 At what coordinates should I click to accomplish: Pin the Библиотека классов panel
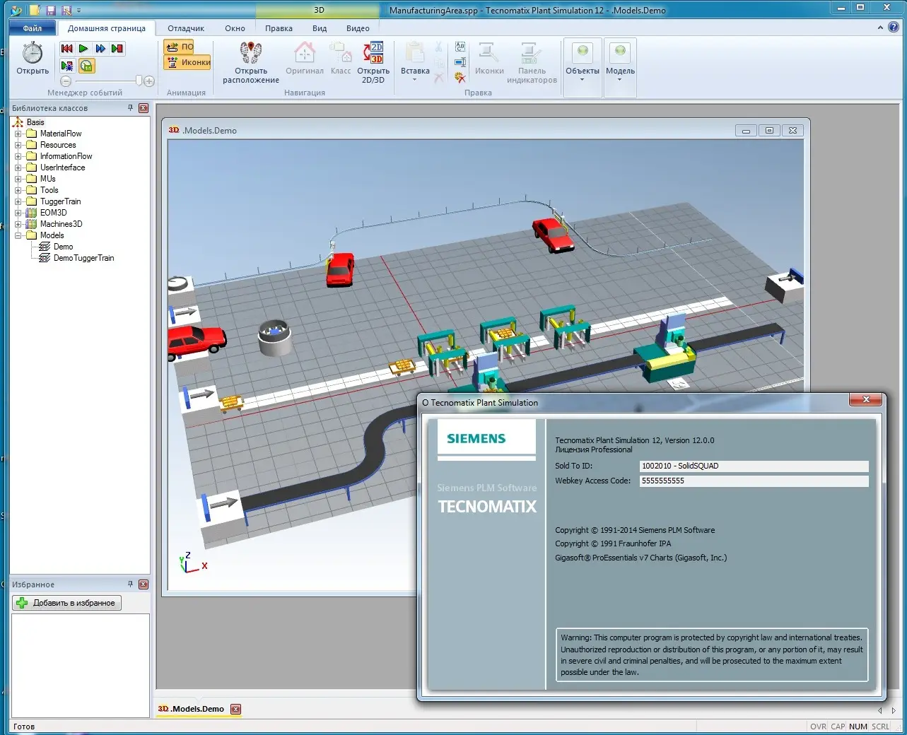coord(130,108)
